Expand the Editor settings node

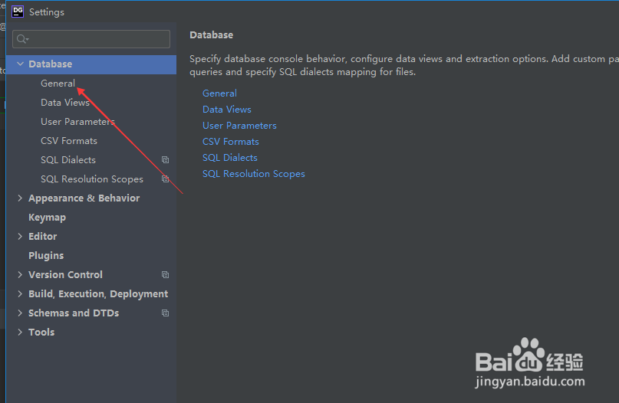(20, 237)
